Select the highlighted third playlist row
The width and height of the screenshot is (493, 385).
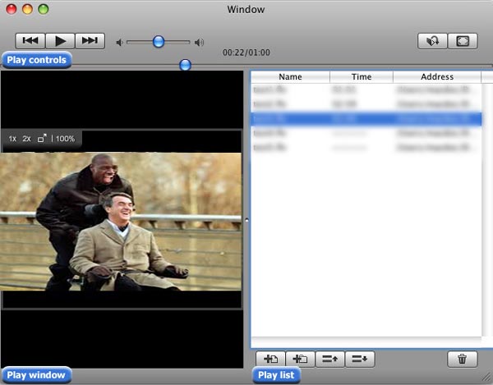point(366,119)
